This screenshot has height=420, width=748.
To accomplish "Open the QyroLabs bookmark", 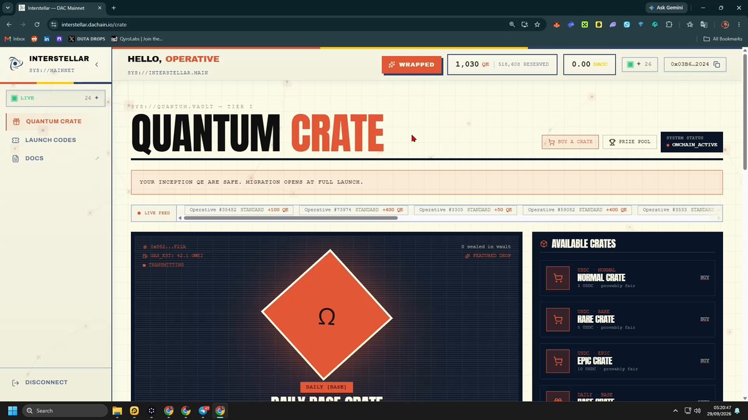I will pos(137,39).
